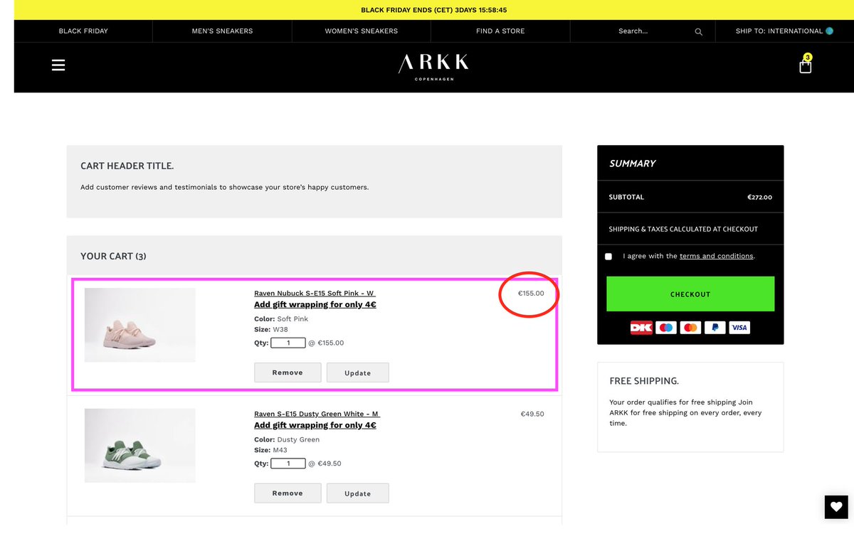Add gift wrapping to Soft Pink sneaker
This screenshot has width=854, height=541.
tap(315, 304)
